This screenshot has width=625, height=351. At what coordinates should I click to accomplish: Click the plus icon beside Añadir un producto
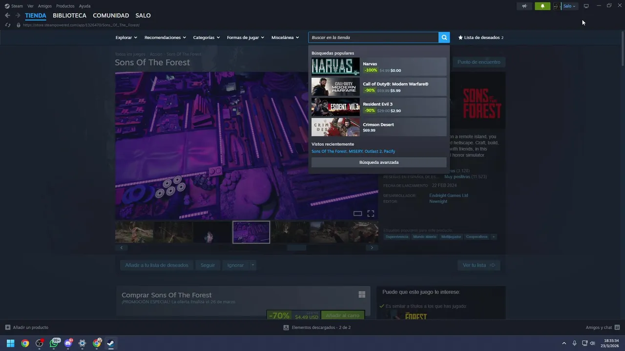pyautogui.click(x=7, y=328)
